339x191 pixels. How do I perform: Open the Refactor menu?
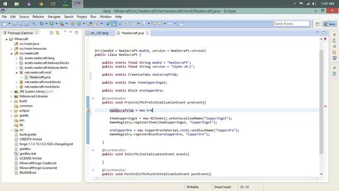pyautogui.click(x=38, y=16)
